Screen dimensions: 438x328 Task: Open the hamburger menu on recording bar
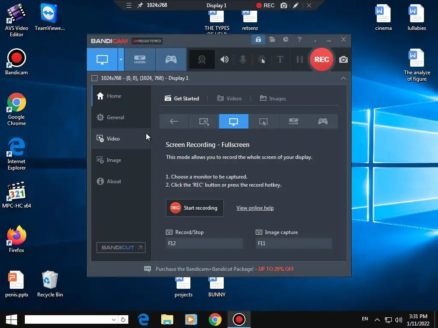(x=129, y=5)
